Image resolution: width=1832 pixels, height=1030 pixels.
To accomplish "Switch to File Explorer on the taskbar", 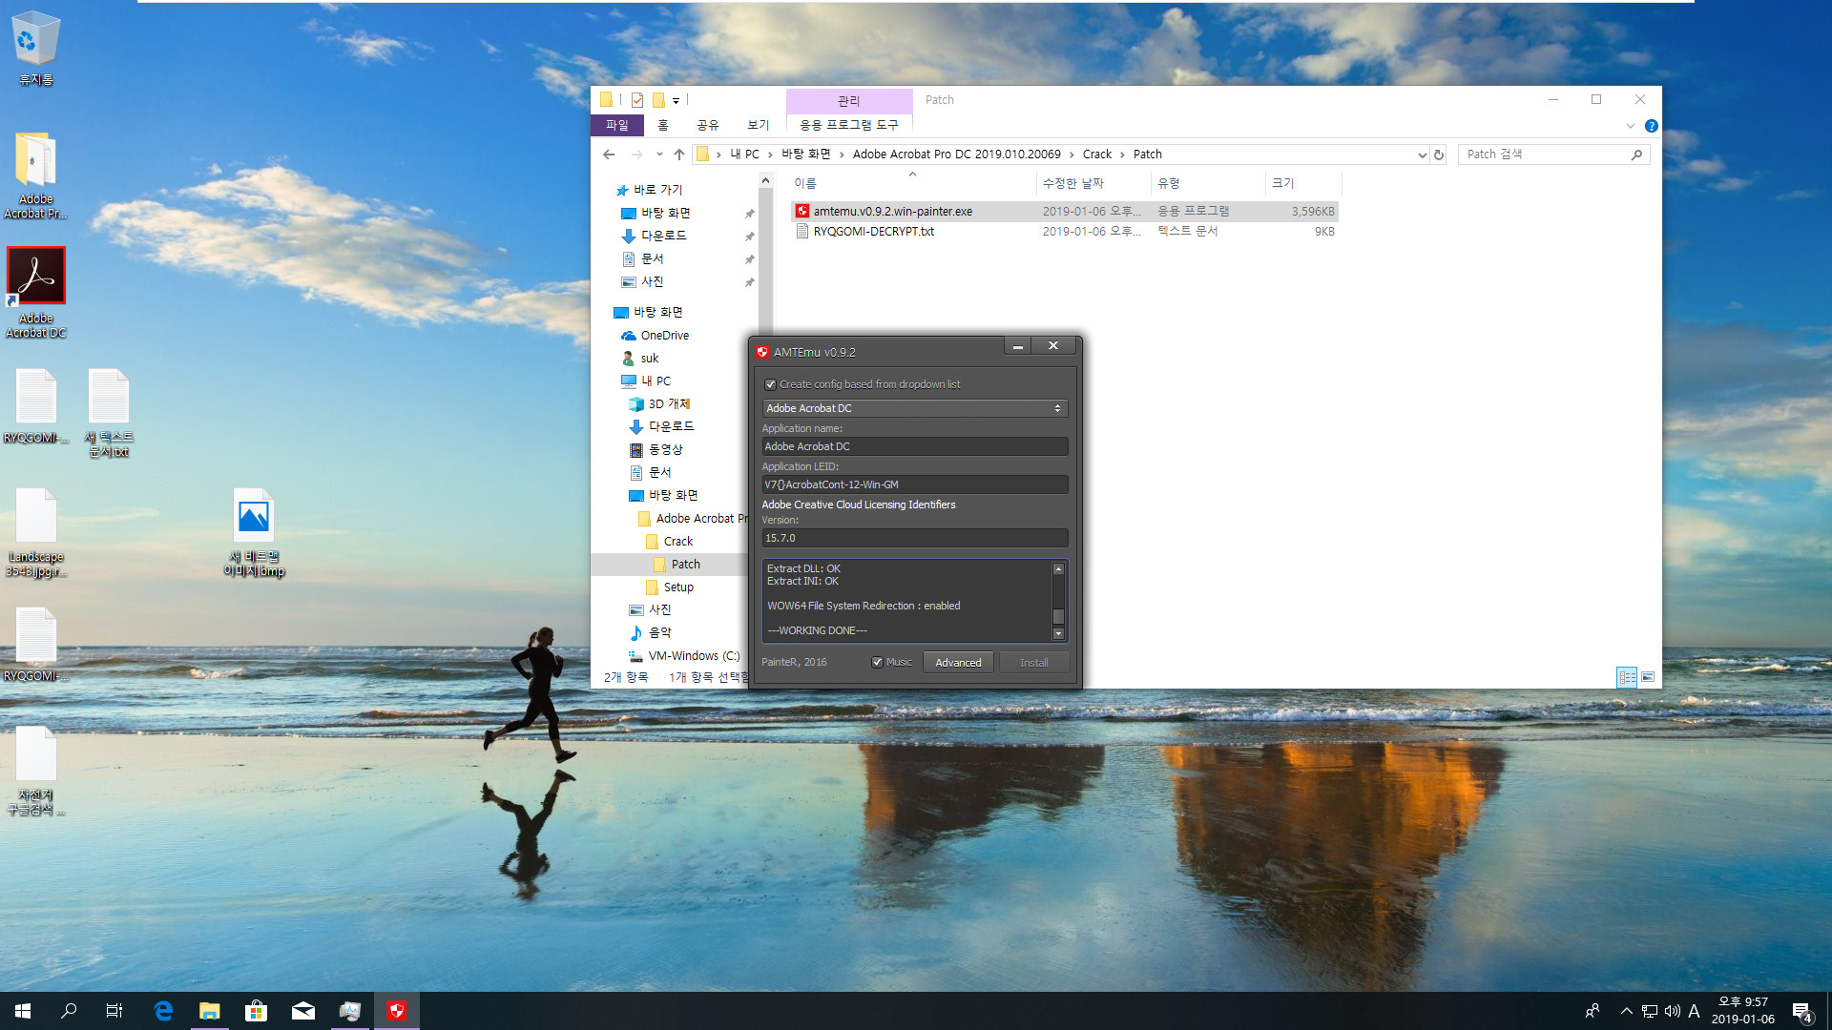I will tap(210, 1011).
